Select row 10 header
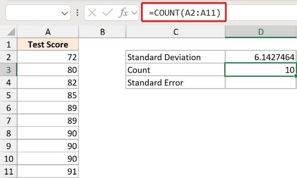Screen dimensions: 297x178 tap(8, 159)
